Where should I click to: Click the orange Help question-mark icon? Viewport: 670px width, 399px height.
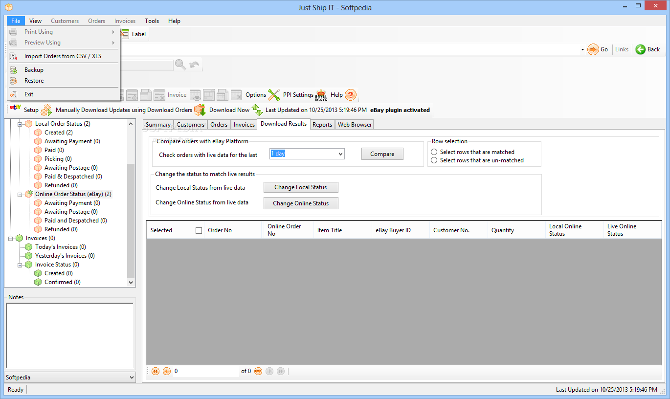click(x=351, y=95)
